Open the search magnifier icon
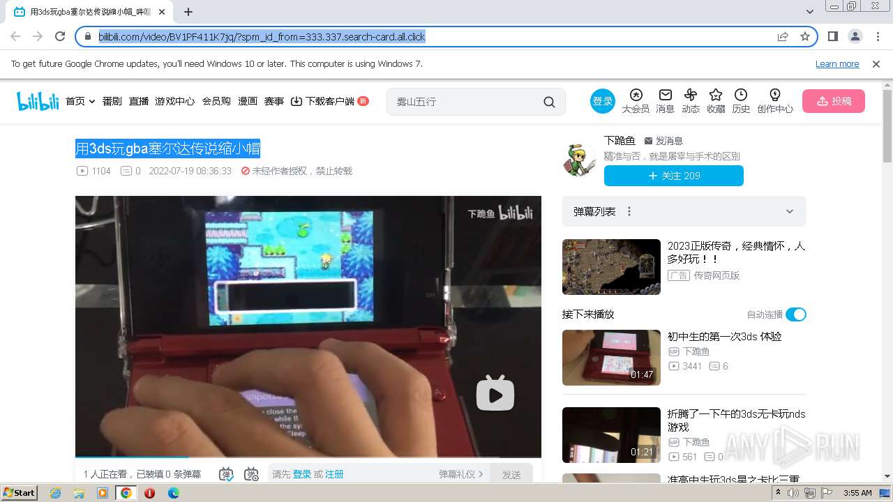893x502 pixels. (549, 102)
